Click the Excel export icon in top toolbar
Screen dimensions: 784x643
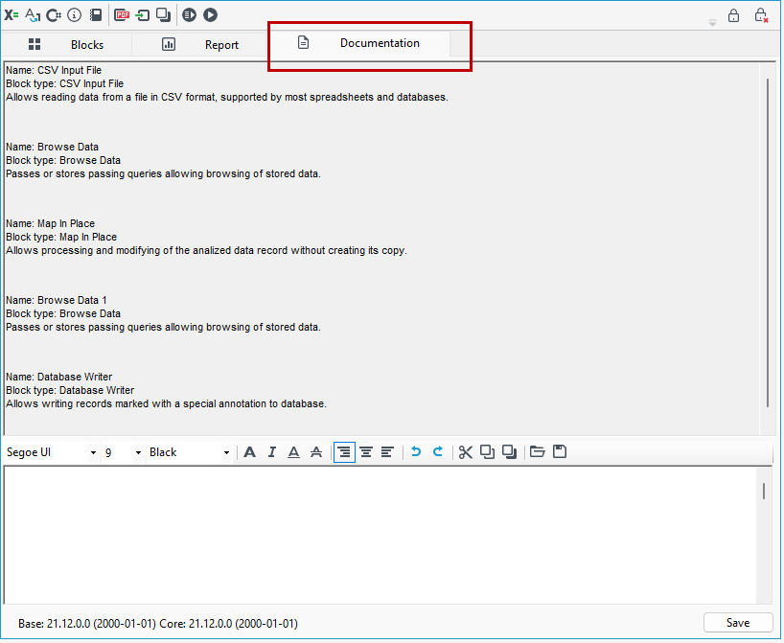click(11, 15)
